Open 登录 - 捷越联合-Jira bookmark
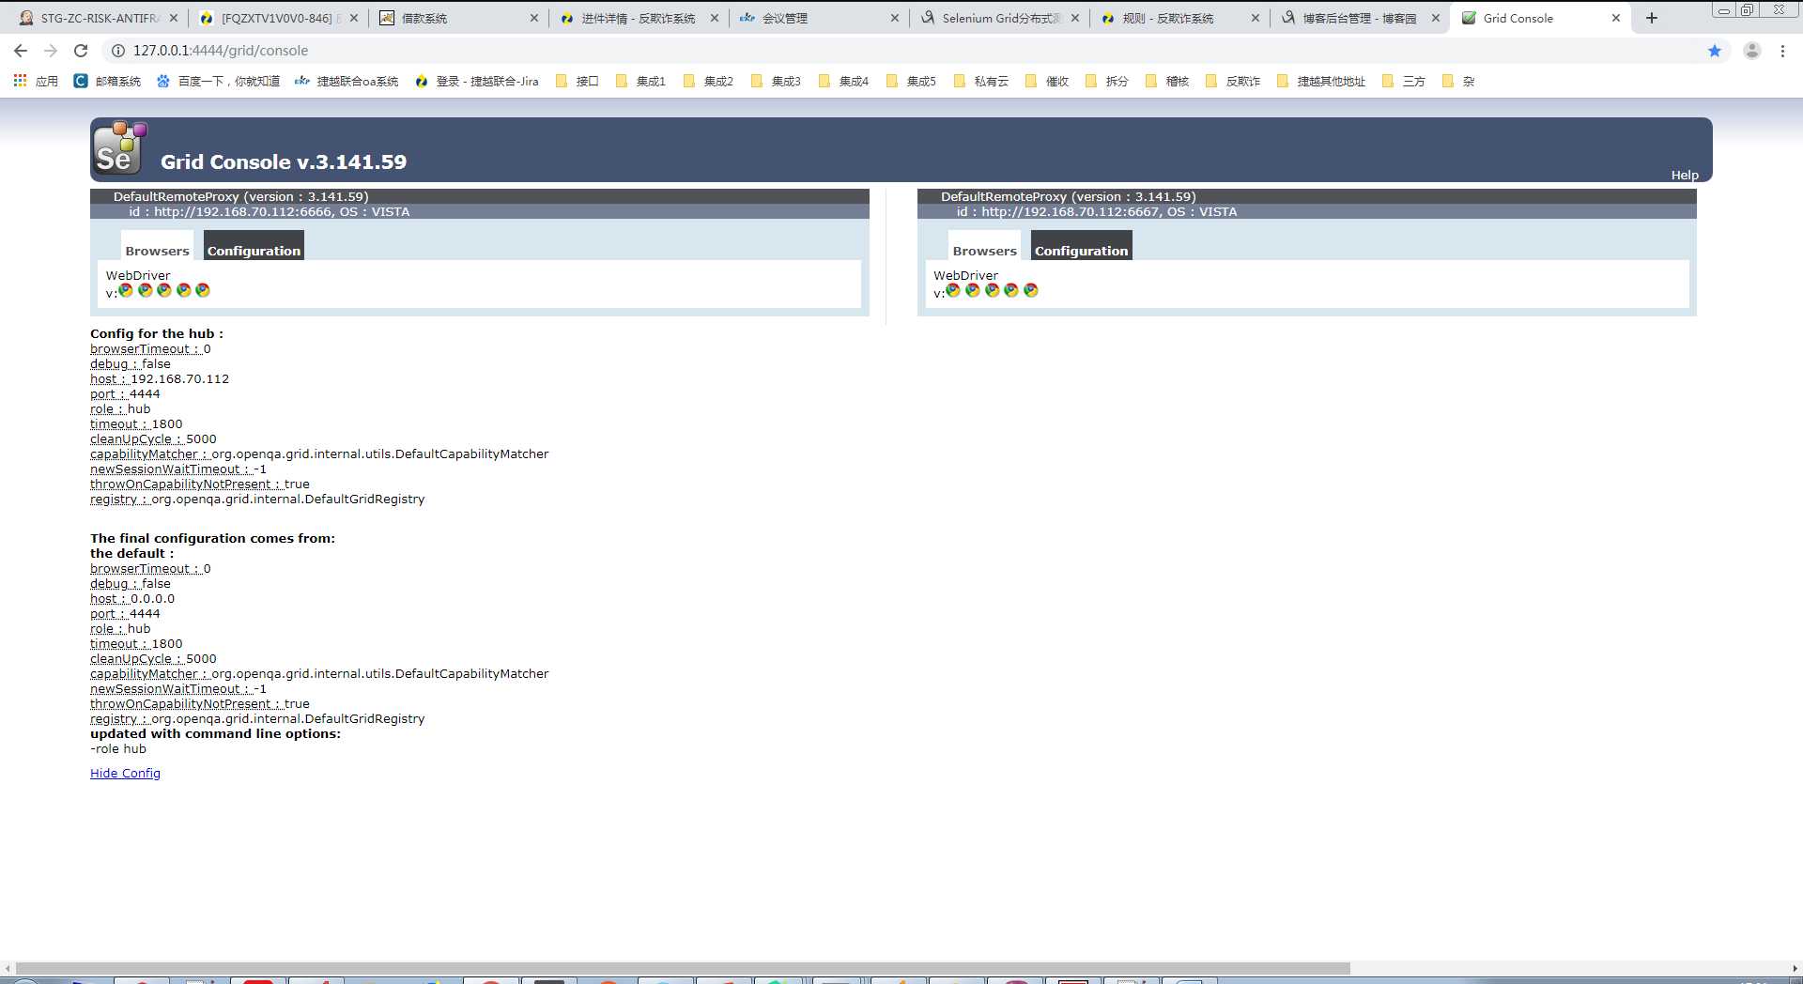Screen dimensions: 1803x984 click(x=476, y=82)
